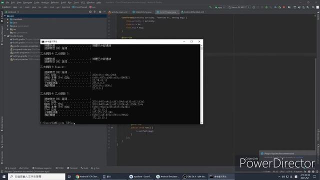320x180 pixels.
Task: Expand the java (generated) folder node
Action: point(8,26)
